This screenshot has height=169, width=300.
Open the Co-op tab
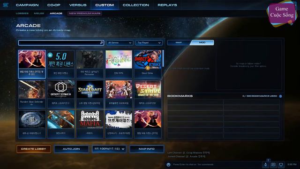tap(54, 5)
